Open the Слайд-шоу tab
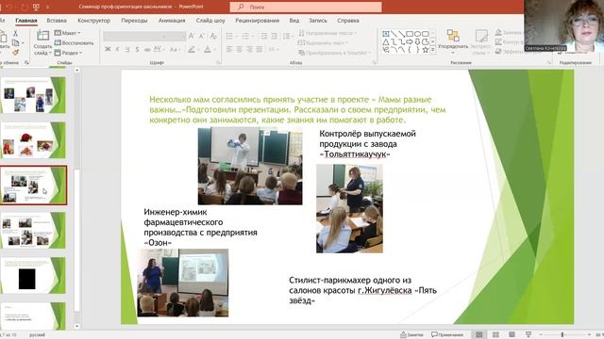The width and height of the screenshot is (604, 339). 210,21
